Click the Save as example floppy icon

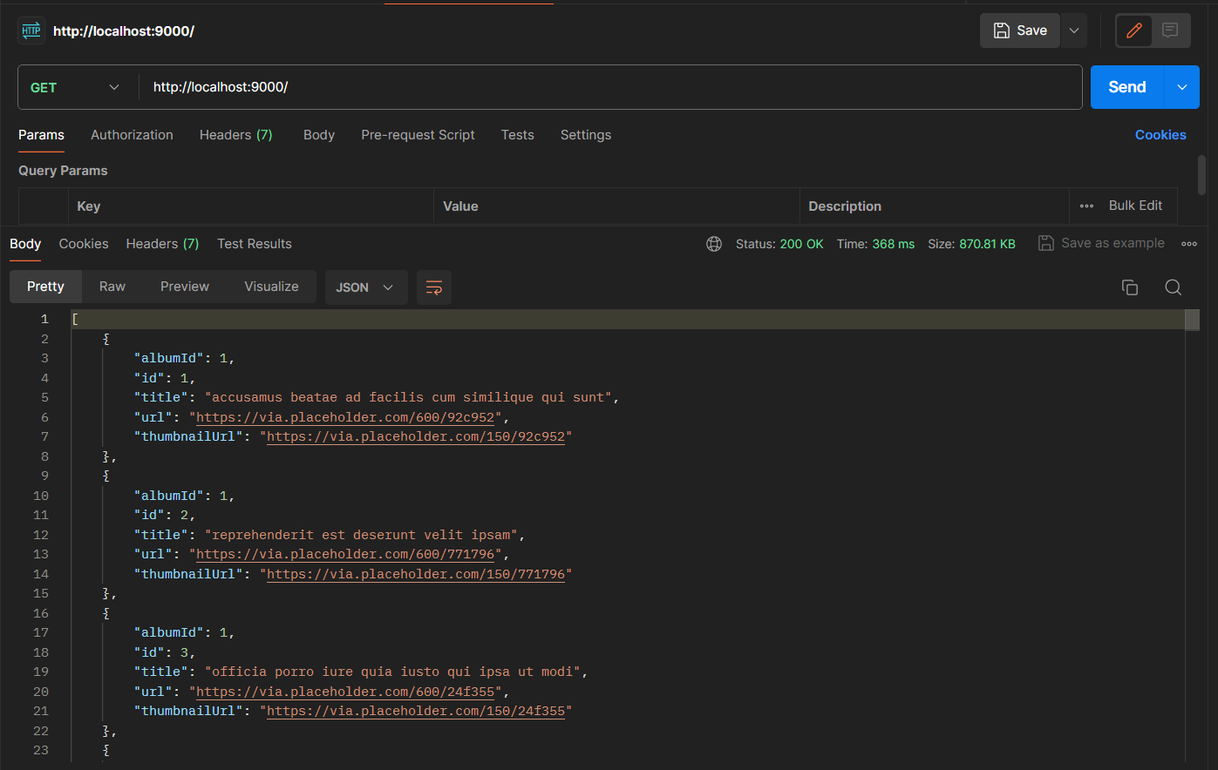tap(1045, 243)
